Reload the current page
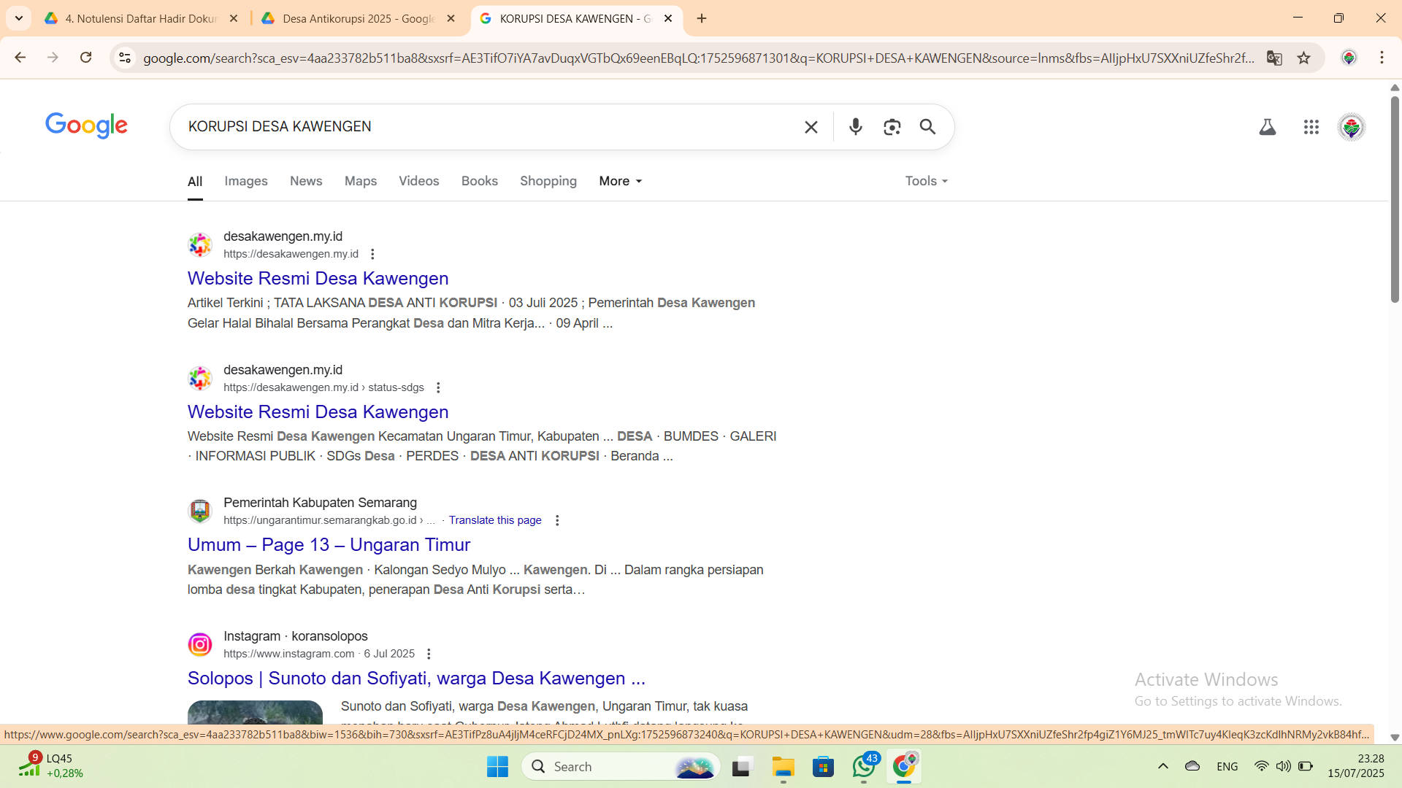The width and height of the screenshot is (1402, 788). tap(86, 58)
